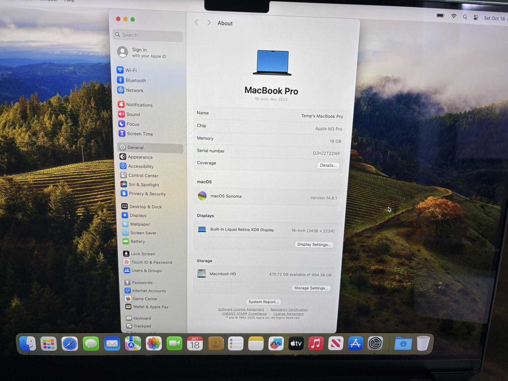Select the Sound settings icon
The image size is (508, 381).
(133, 114)
